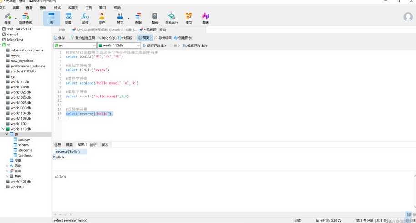Image resolution: width=416 pixels, height=223 pixels.
Task: Click the 保存 (Save) query button
Action: (x=60, y=38)
